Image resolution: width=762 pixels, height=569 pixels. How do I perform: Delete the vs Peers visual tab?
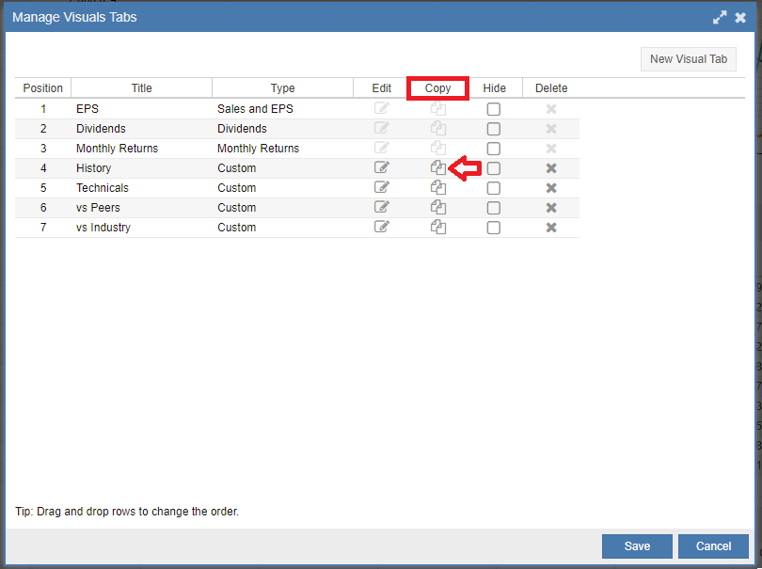tap(551, 208)
